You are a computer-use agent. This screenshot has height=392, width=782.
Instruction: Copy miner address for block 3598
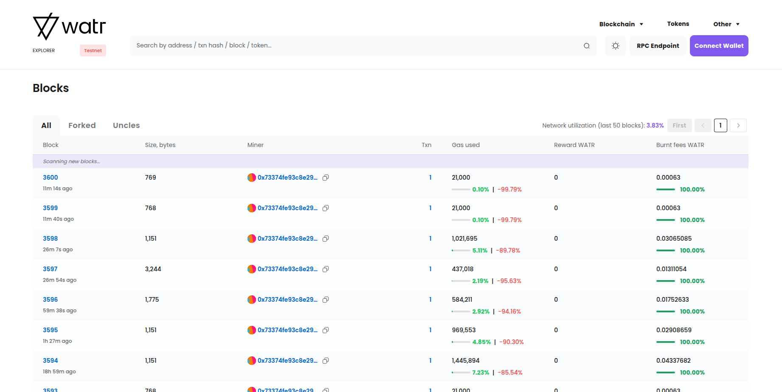[326, 239]
